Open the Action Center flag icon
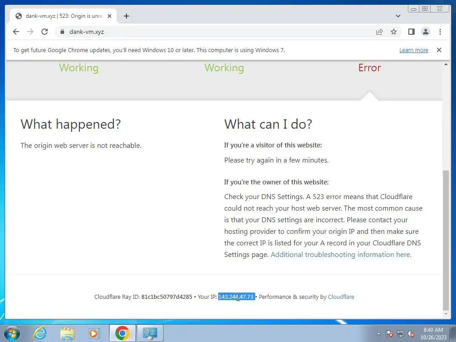 (x=389, y=334)
